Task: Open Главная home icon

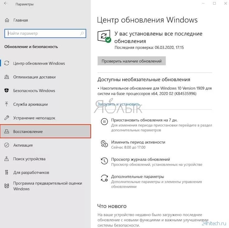Action: click(7, 20)
